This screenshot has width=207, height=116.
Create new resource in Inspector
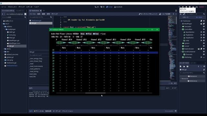pyautogui.click(x=180, y=66)
